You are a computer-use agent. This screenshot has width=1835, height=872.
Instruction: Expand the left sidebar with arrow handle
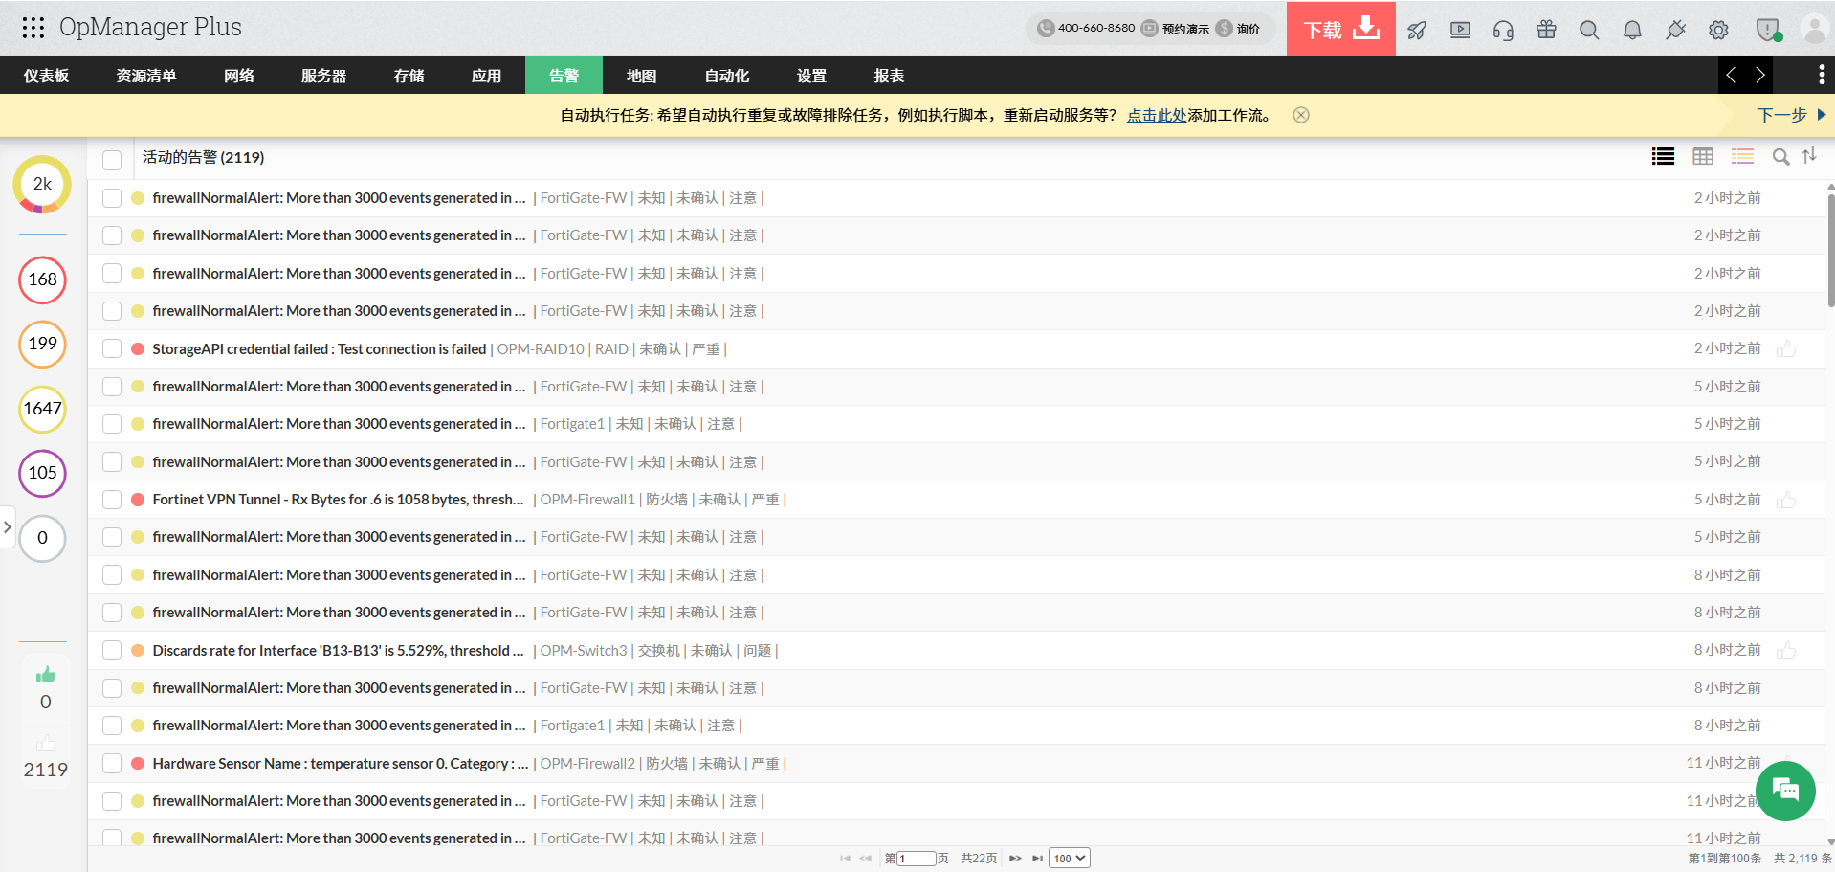8,526
